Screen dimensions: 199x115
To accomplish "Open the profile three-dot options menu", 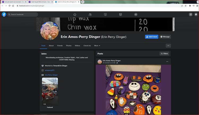I will pos(168,46).
